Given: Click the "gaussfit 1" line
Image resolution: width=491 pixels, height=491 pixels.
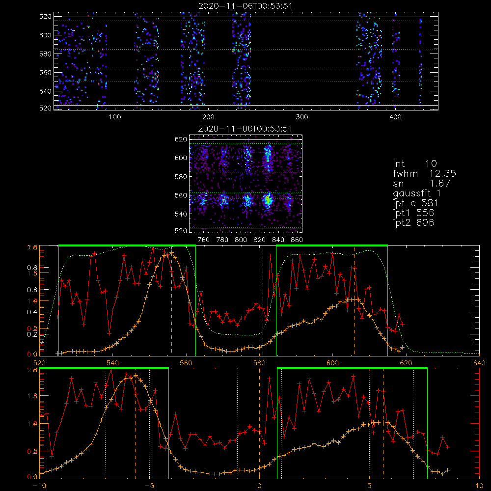Looking at the screenshot, I should 417,193.
